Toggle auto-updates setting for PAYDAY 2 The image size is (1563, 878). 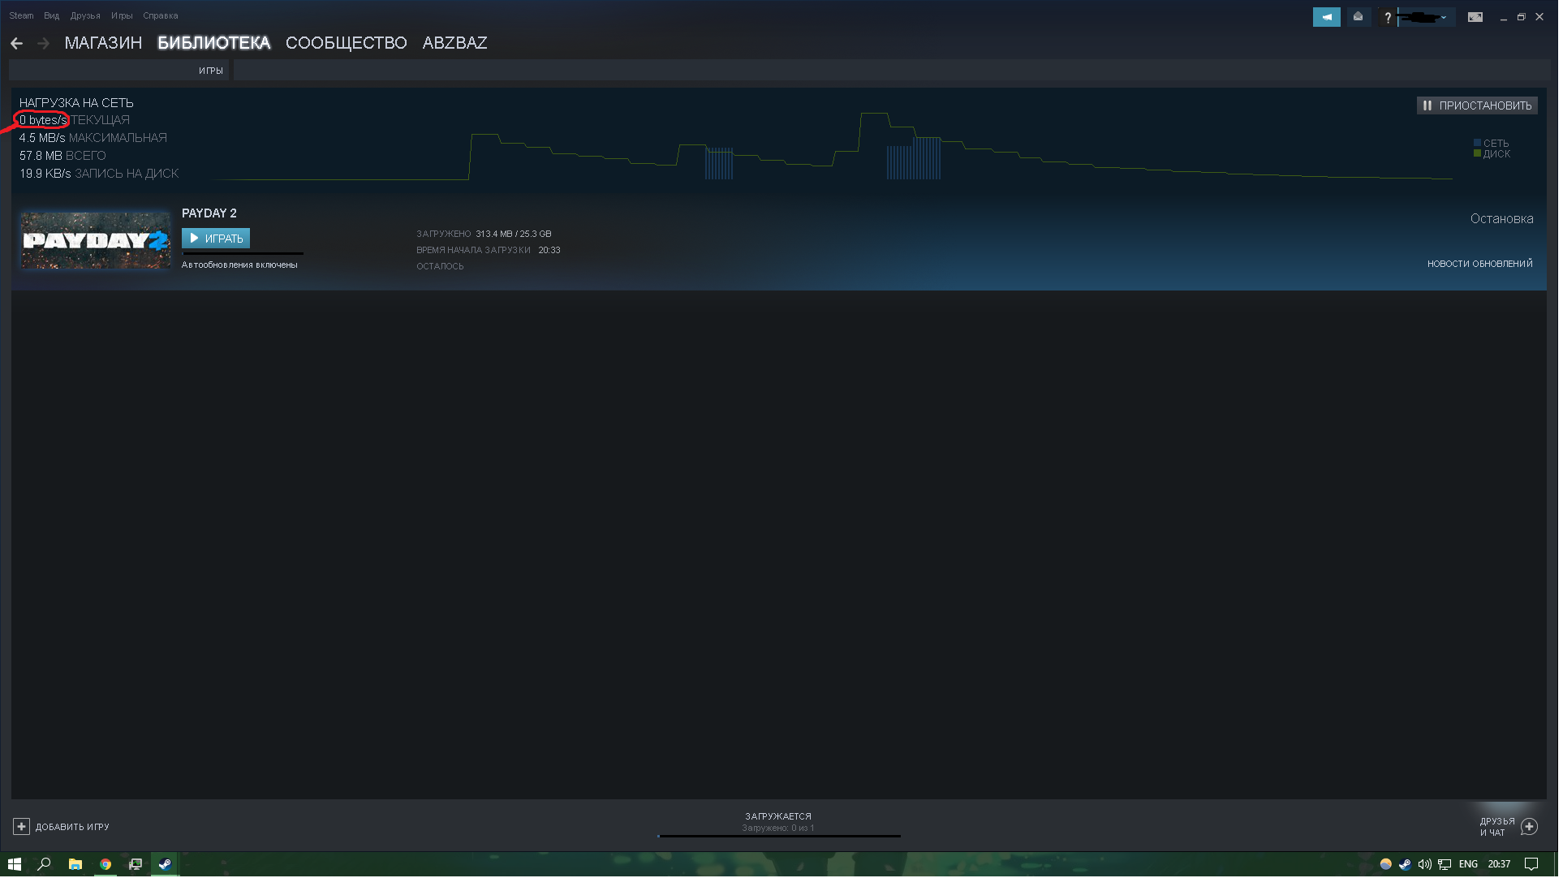(x=239, y=264)
